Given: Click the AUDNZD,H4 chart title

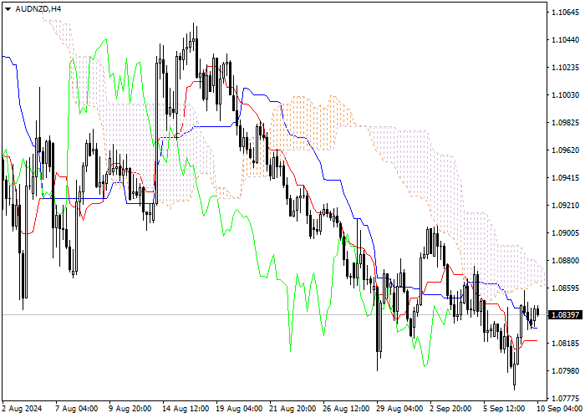Looking at the screenshot, I should tap(38, 9).
